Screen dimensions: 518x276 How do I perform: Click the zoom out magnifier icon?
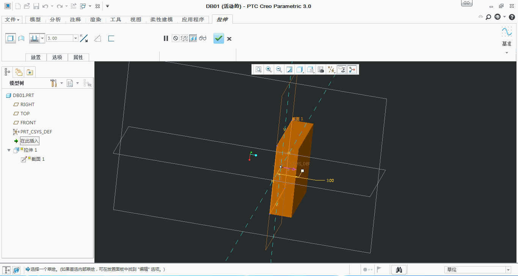coord(279,69)
